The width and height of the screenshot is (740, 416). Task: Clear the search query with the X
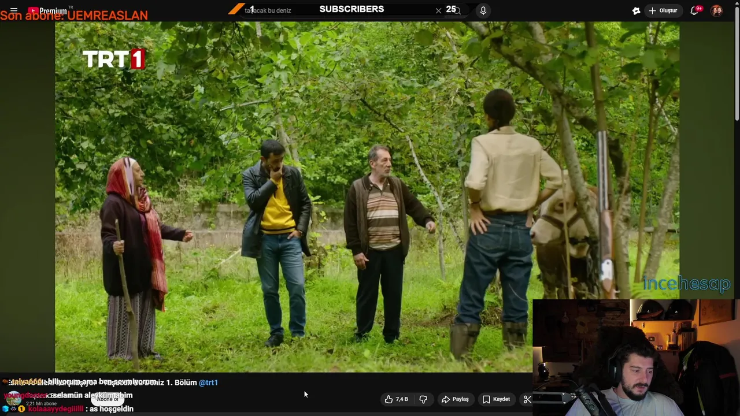438,10
